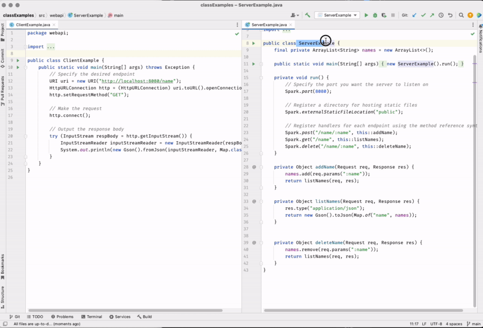Run the ServerExample configuration with the green play icon
The width and height of the screenshot is (483, 328).
coord(366,15)
